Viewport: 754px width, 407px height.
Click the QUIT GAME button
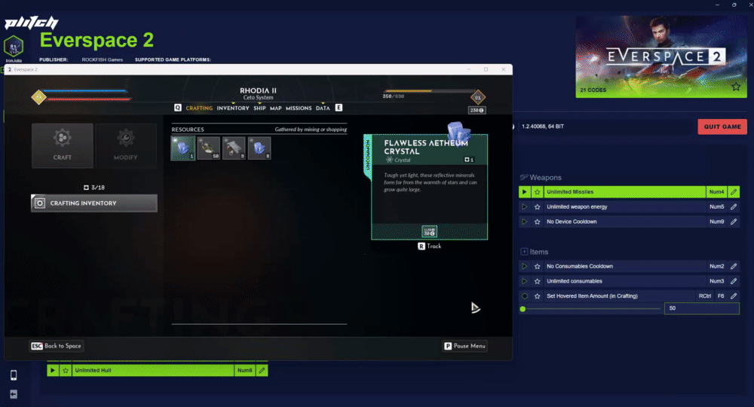pos(722,127)
